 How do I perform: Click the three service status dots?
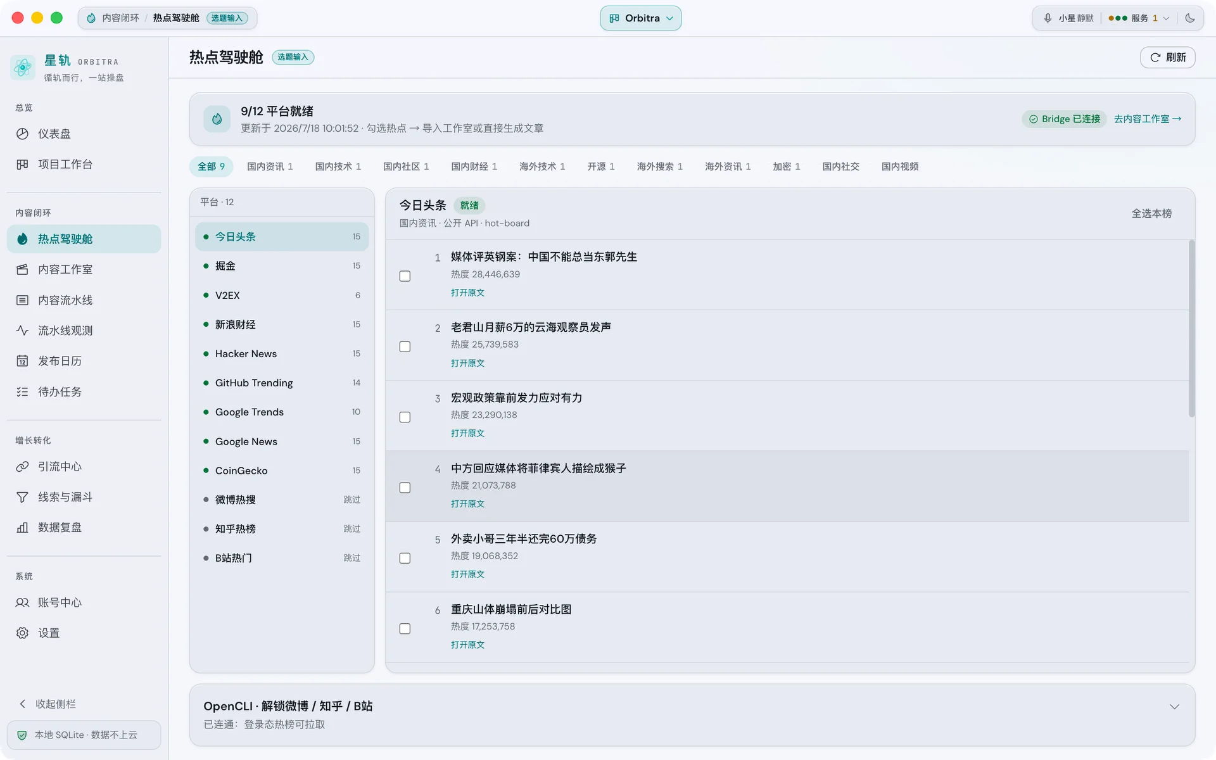click(1118, 18)
